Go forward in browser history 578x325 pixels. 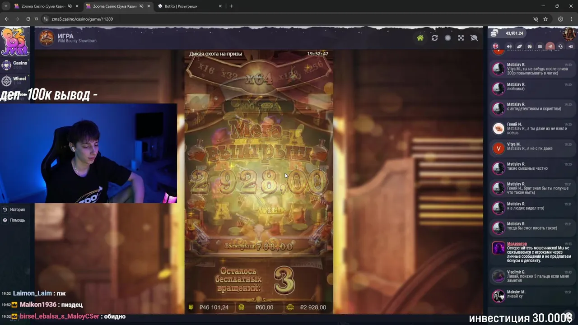pyautogui.click(x=18, y=19)
